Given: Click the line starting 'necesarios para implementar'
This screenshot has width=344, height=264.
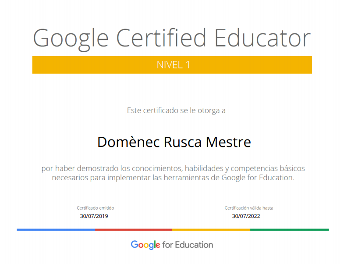Looking at the screenshot, I should click(173, 178).
